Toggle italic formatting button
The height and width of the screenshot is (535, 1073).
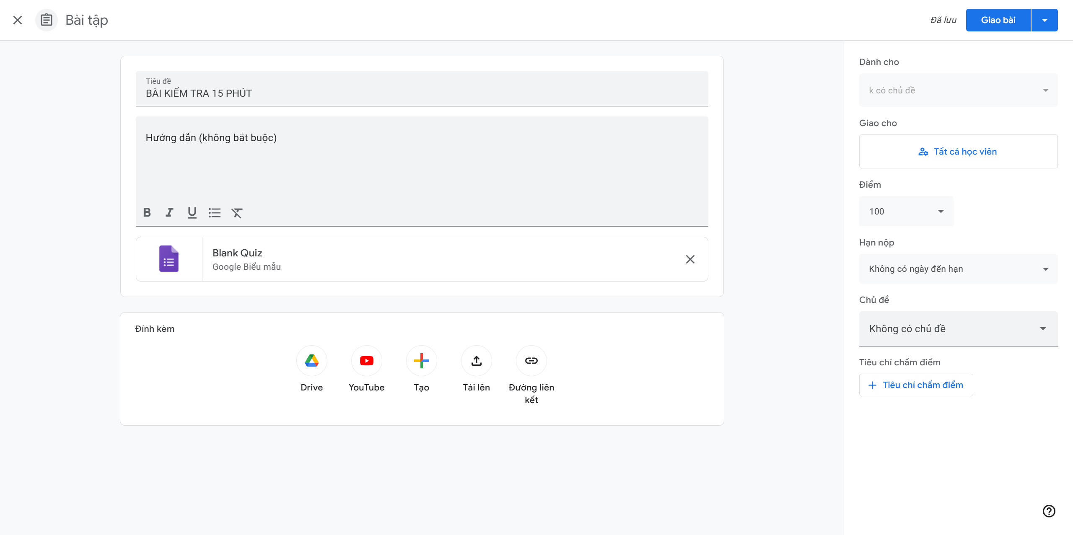[169, 212]
